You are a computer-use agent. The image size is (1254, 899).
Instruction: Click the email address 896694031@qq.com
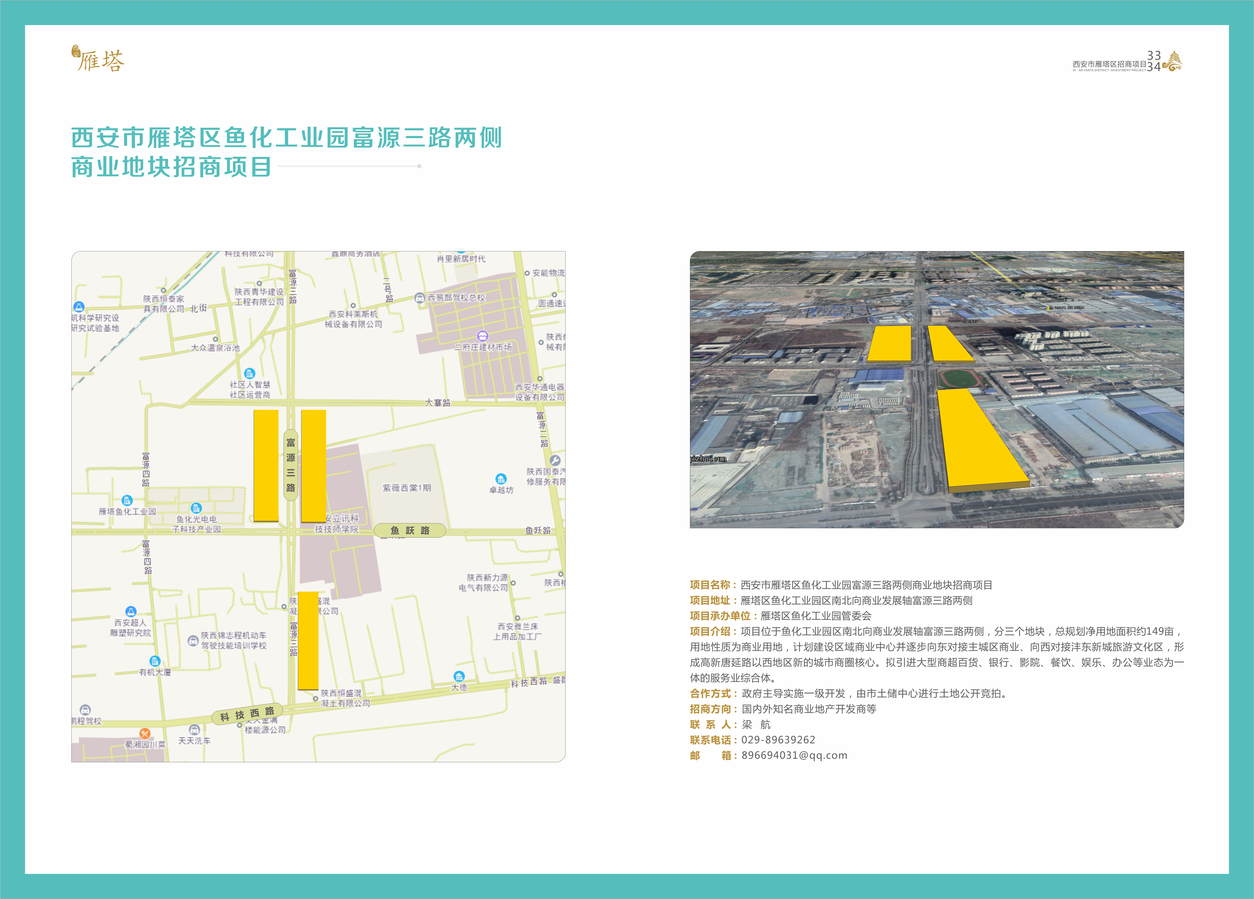point(794,755)
